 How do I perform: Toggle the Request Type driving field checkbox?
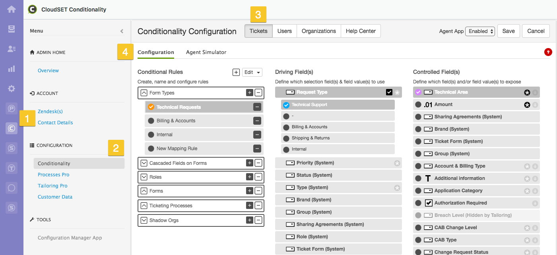point(389,92)
